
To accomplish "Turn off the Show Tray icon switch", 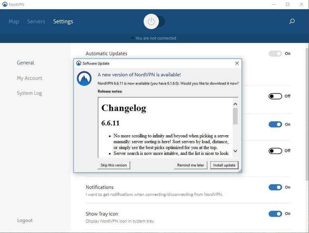I will pyautogui.click(x=275, y=214).
